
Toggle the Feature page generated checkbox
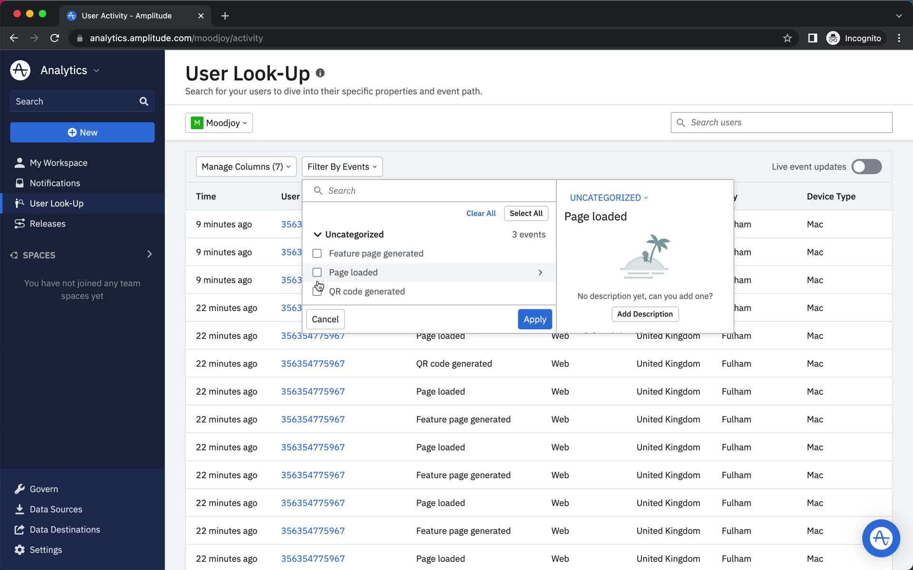point(317,253)
